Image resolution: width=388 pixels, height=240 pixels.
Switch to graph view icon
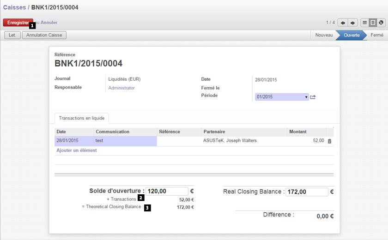381,23
